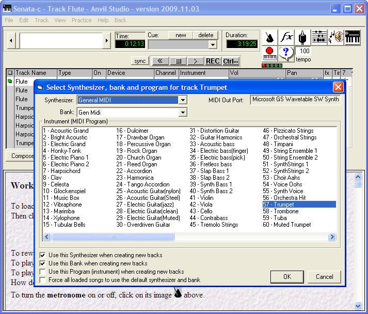
Task: Toggle Use this Synthesizer when creating new tracks
Action: coord(42,255)
